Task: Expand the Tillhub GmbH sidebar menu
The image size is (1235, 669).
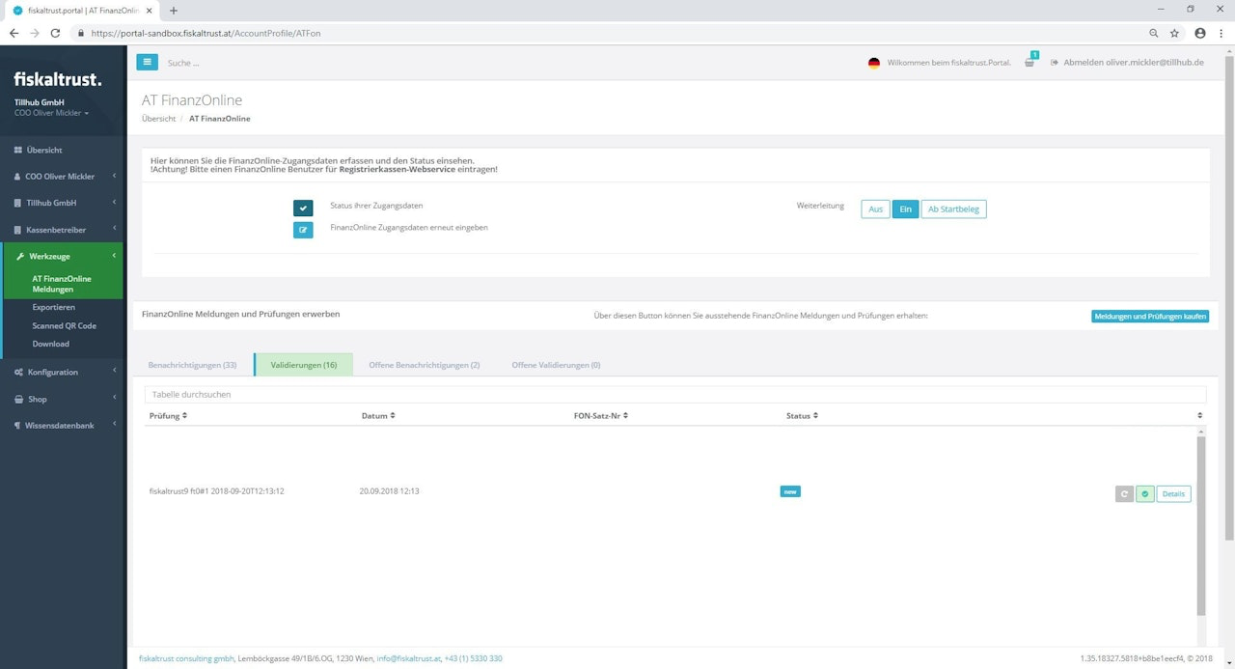Action: click(63, 203)
